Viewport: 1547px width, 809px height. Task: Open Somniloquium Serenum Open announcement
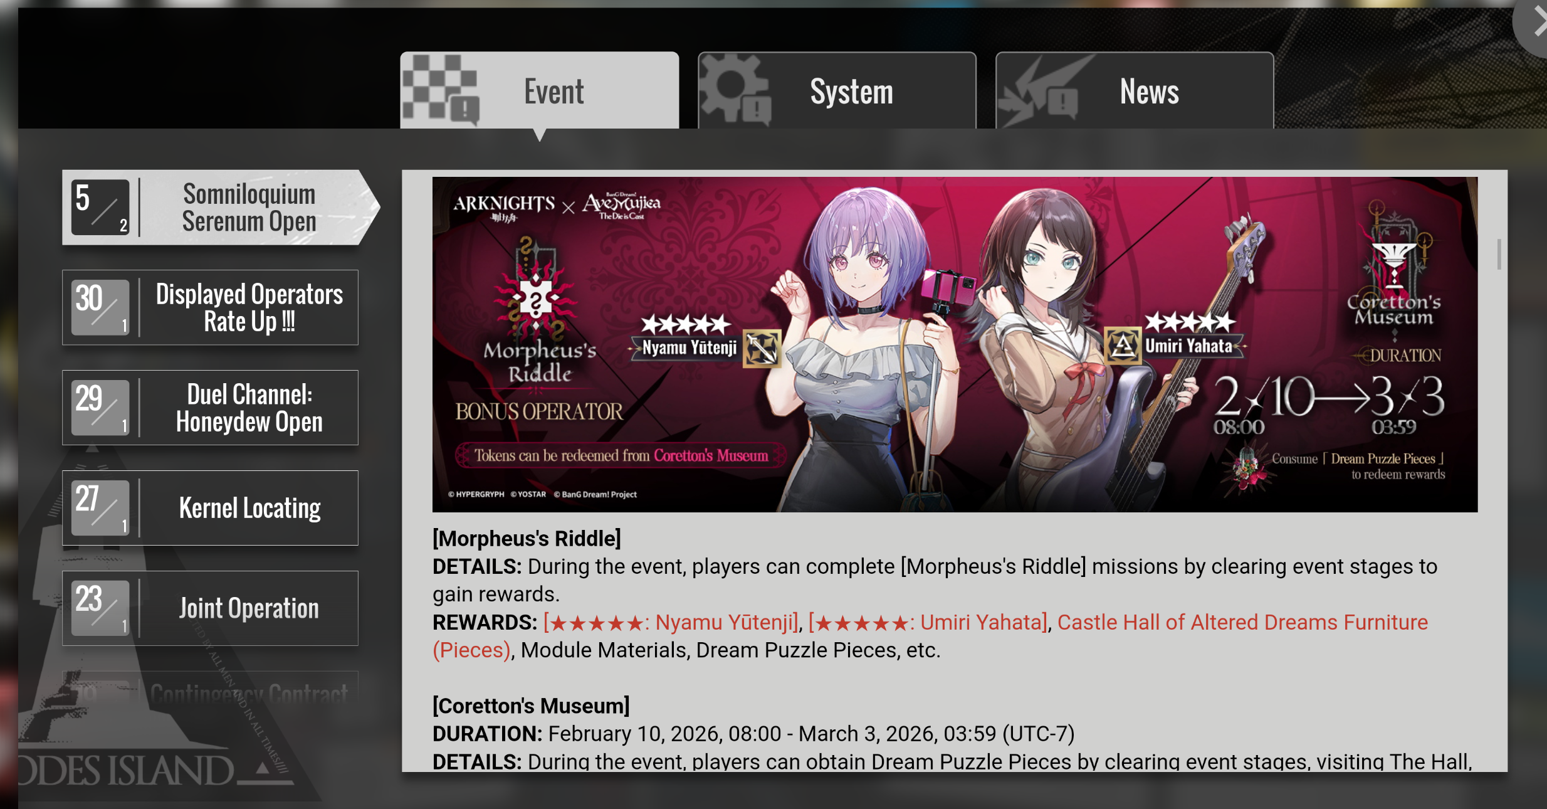point(221,208)
